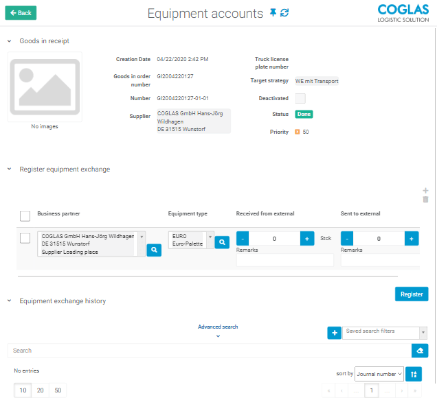Viewport: 437px width, 400px height.
Task: Clear search with the eraser icon
Action: 420,351
